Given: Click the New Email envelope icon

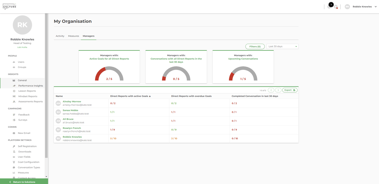Looking at the screenshot, I should click(14, 133).
